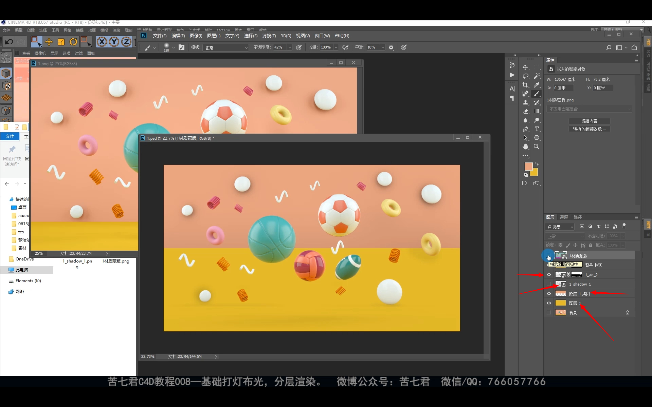
Task: Pick the yellow background color swatch
Action: (535, 173)
